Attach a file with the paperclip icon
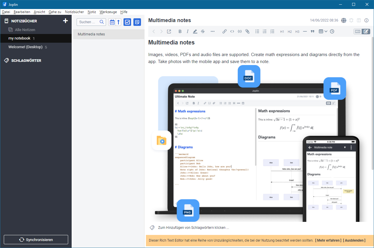The image size is (374, 248). [247, 31]
